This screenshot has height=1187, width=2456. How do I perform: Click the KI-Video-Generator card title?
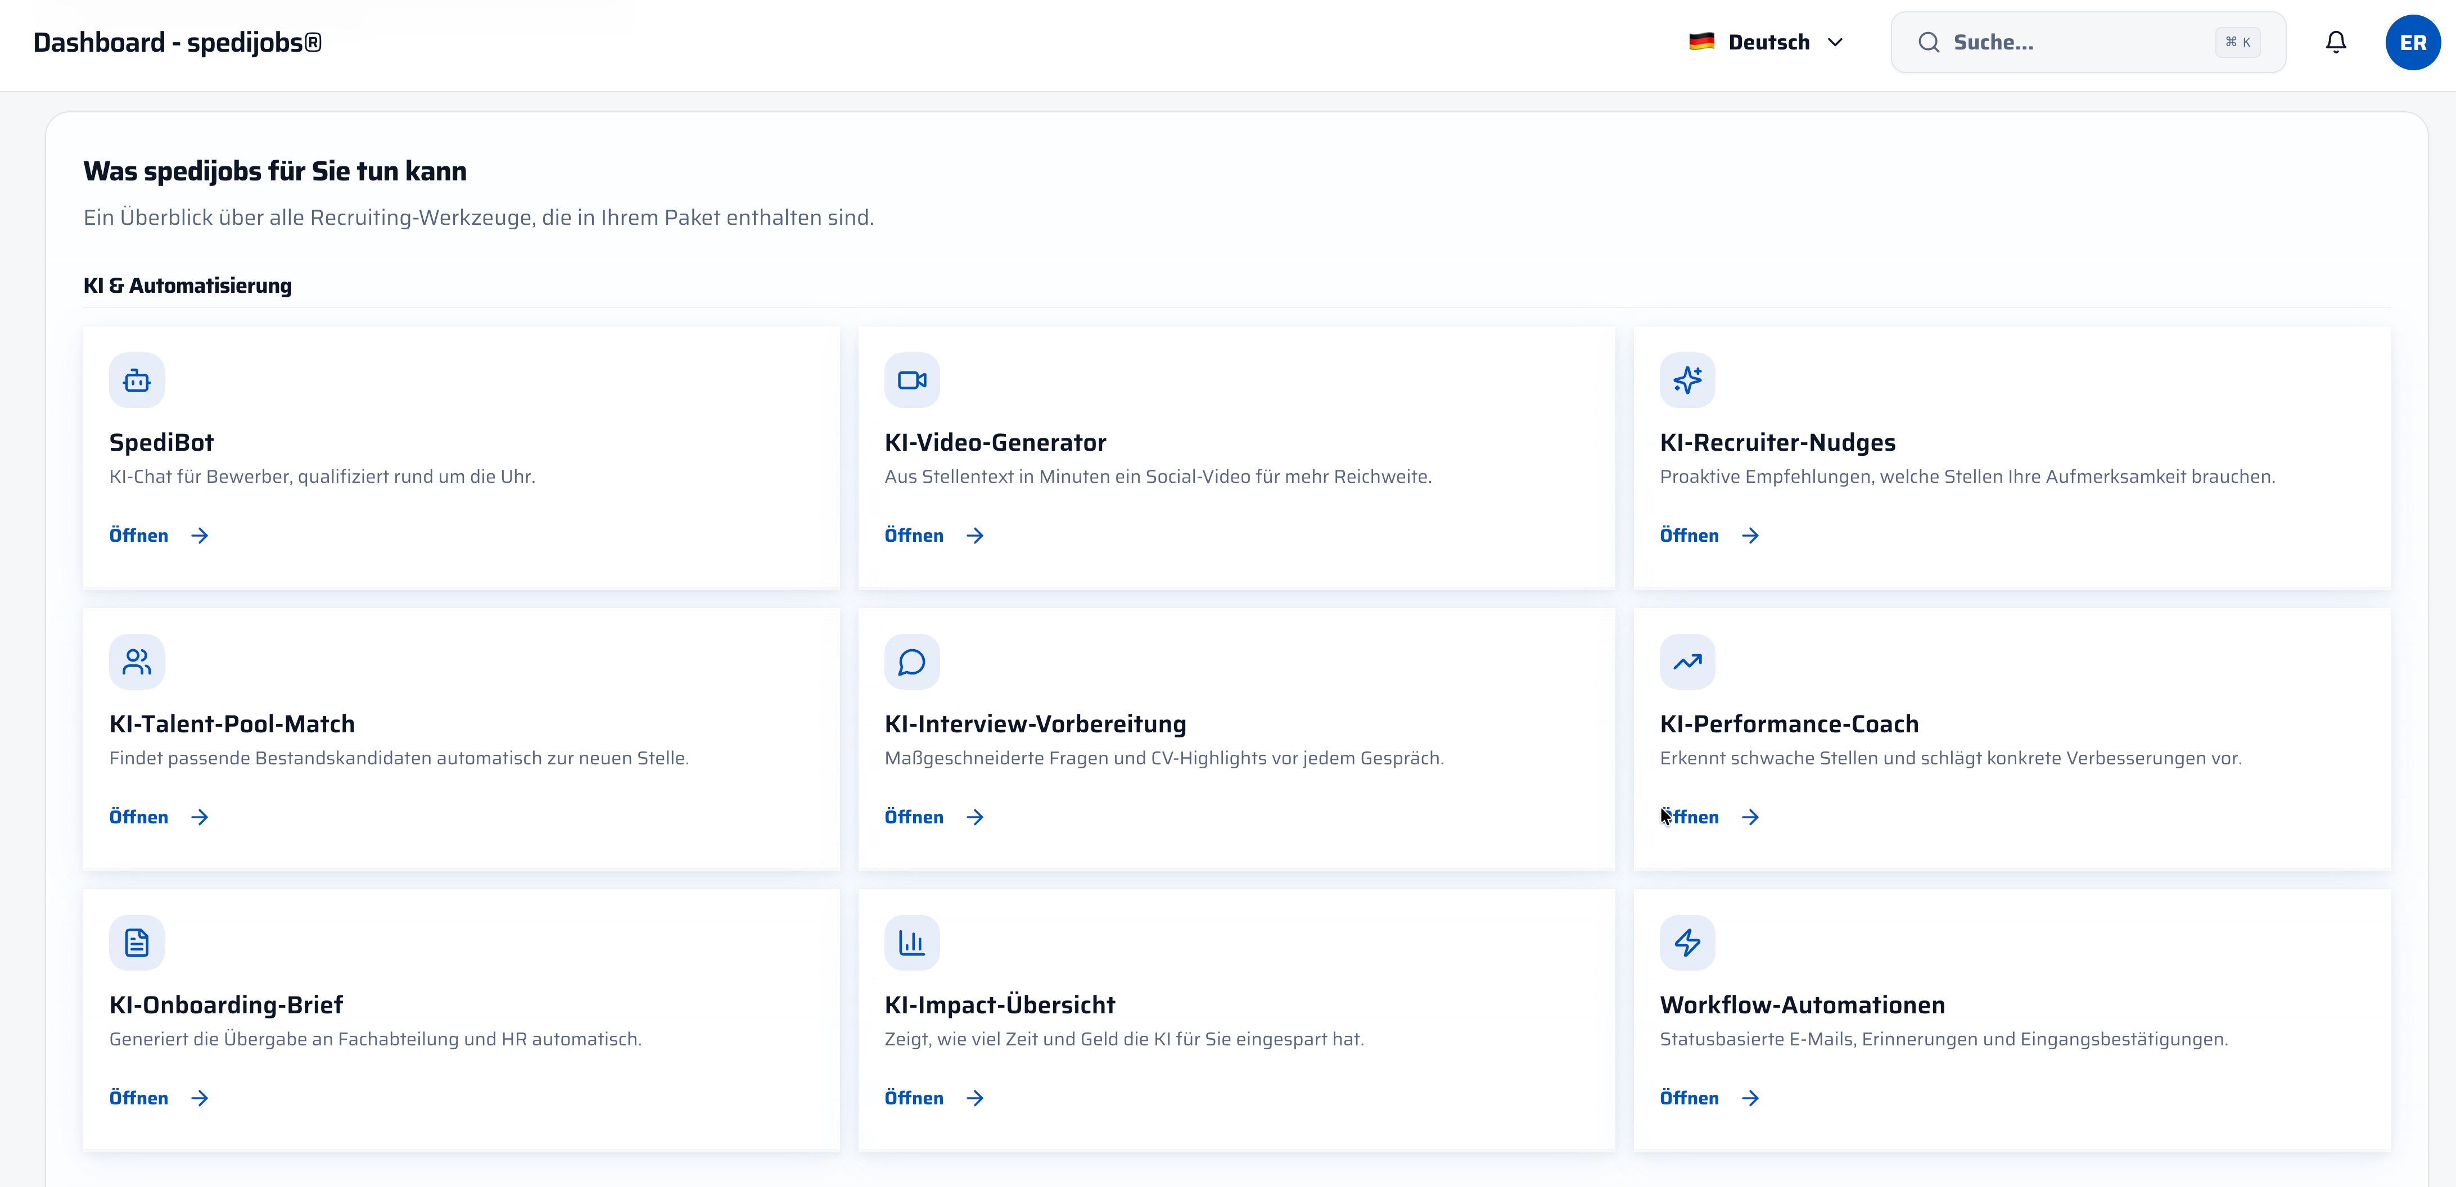click(995, 442)
